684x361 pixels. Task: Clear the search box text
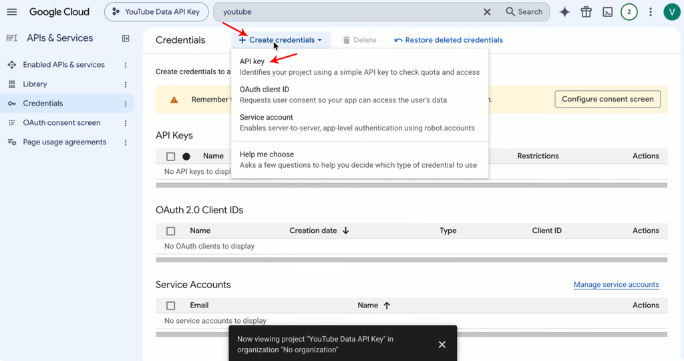(487, 12)
